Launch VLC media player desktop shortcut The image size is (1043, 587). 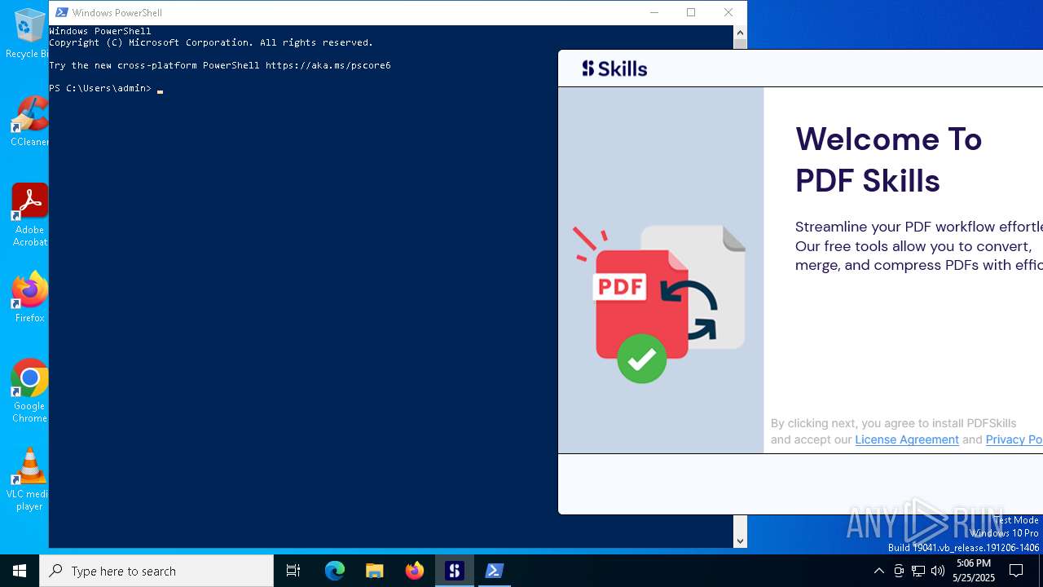(x=29, y=479)
